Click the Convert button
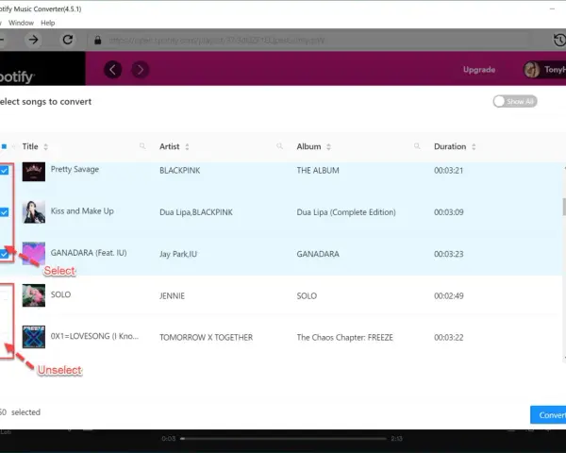This screenshot has width=566, height=453. (x=548, y=415)
